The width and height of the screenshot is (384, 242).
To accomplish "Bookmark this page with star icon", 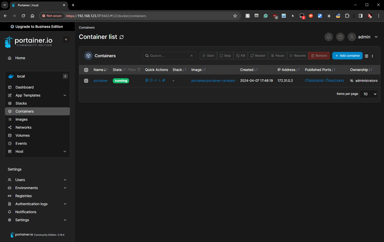I will click(x=235, y=16).
